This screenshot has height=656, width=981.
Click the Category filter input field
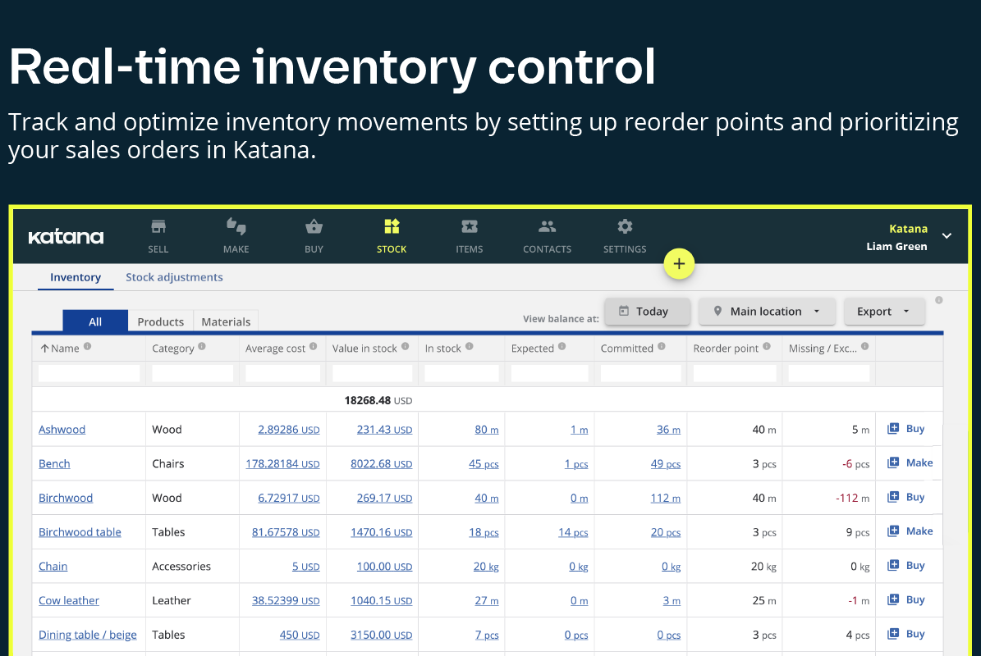pyautogui.click(x=193, y=374)
